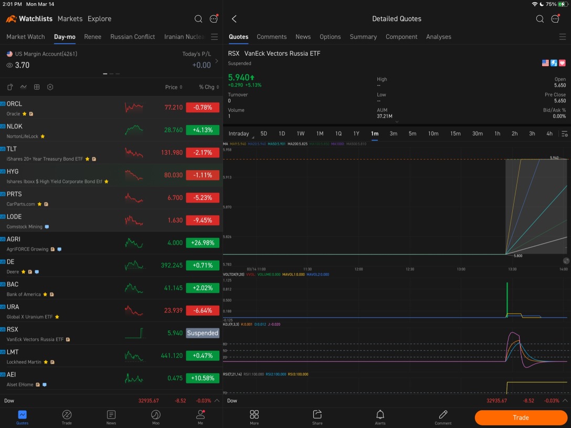Write a Comment with the pencil icon

coord(443,417)
